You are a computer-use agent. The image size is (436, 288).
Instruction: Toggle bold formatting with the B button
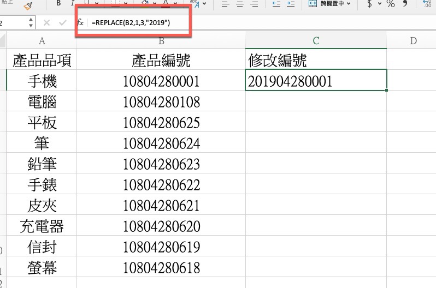coord(58,3)
